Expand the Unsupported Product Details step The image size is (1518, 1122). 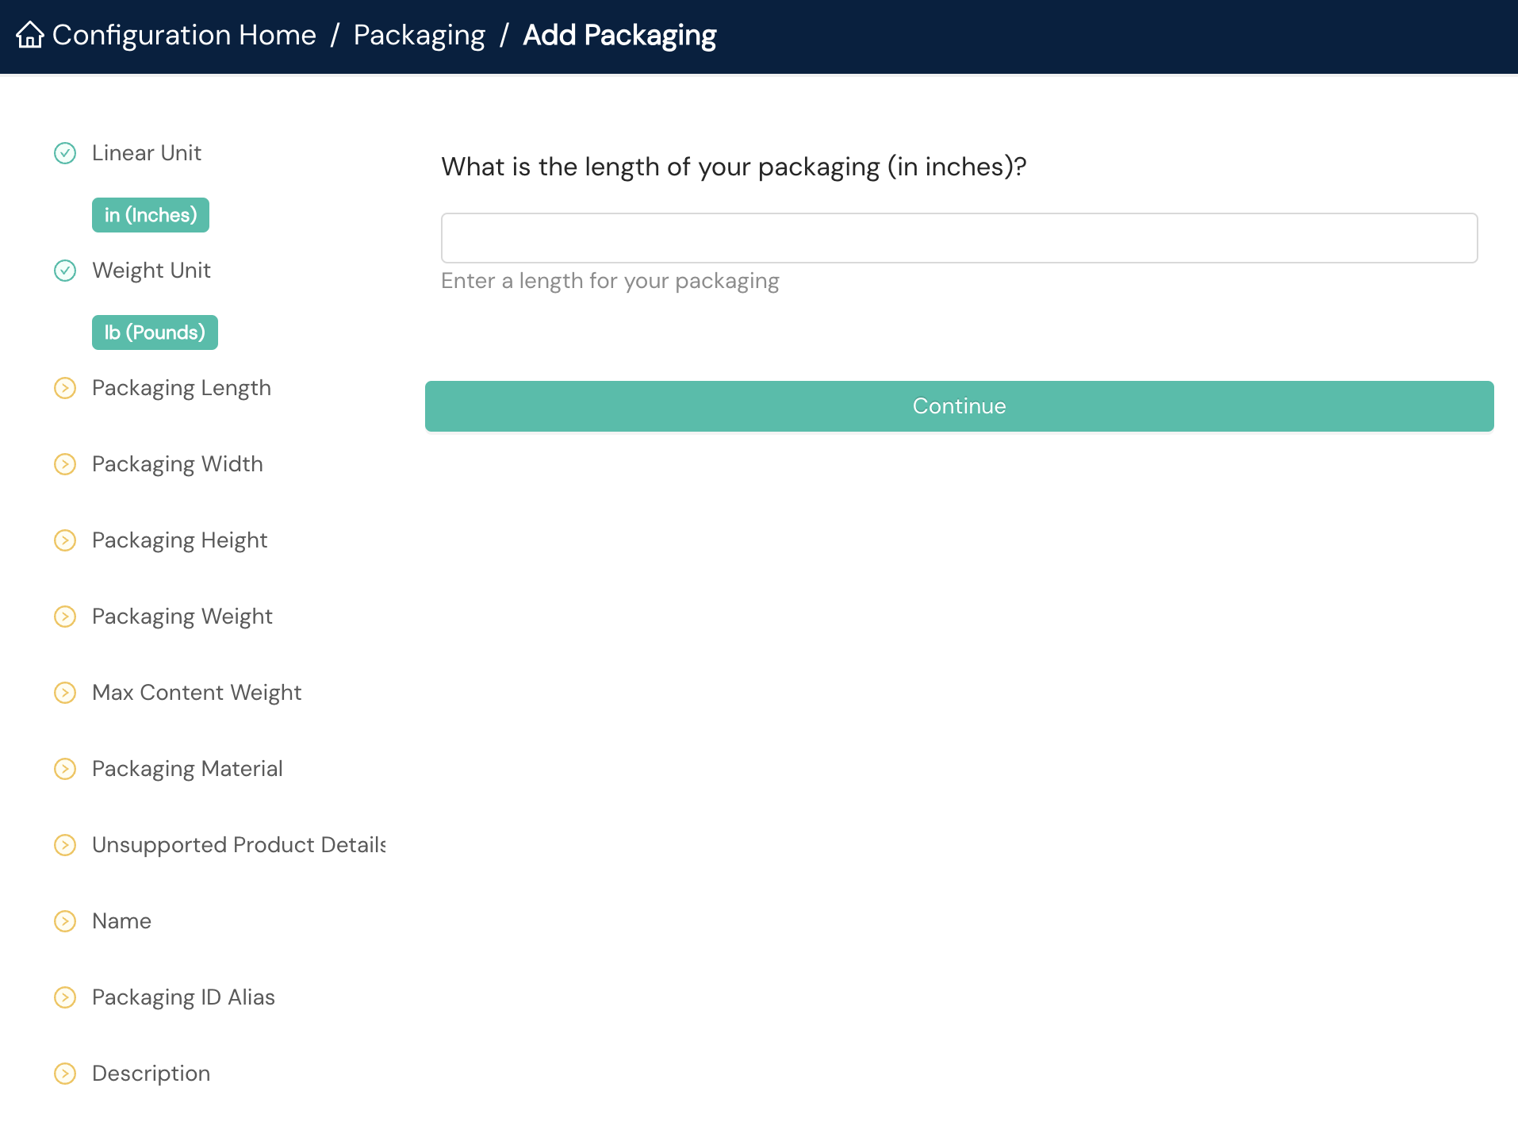[x=238, y=845]
